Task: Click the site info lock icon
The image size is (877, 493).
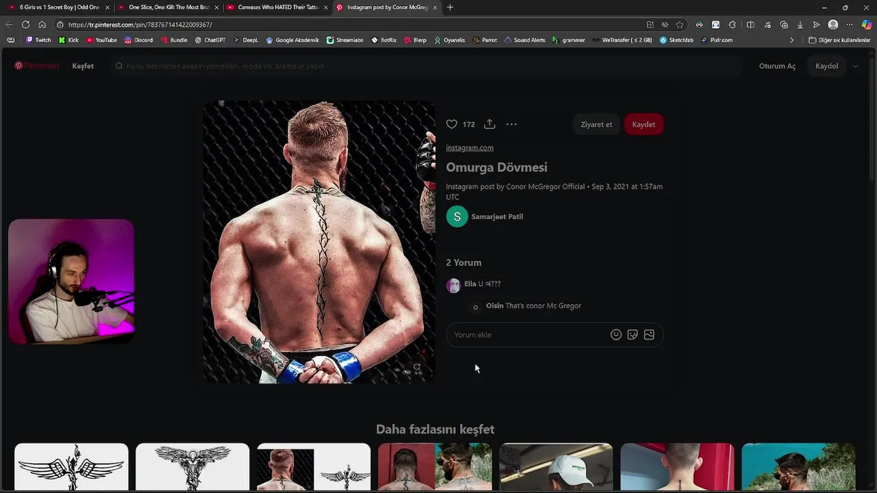Action: pos(60,25)
